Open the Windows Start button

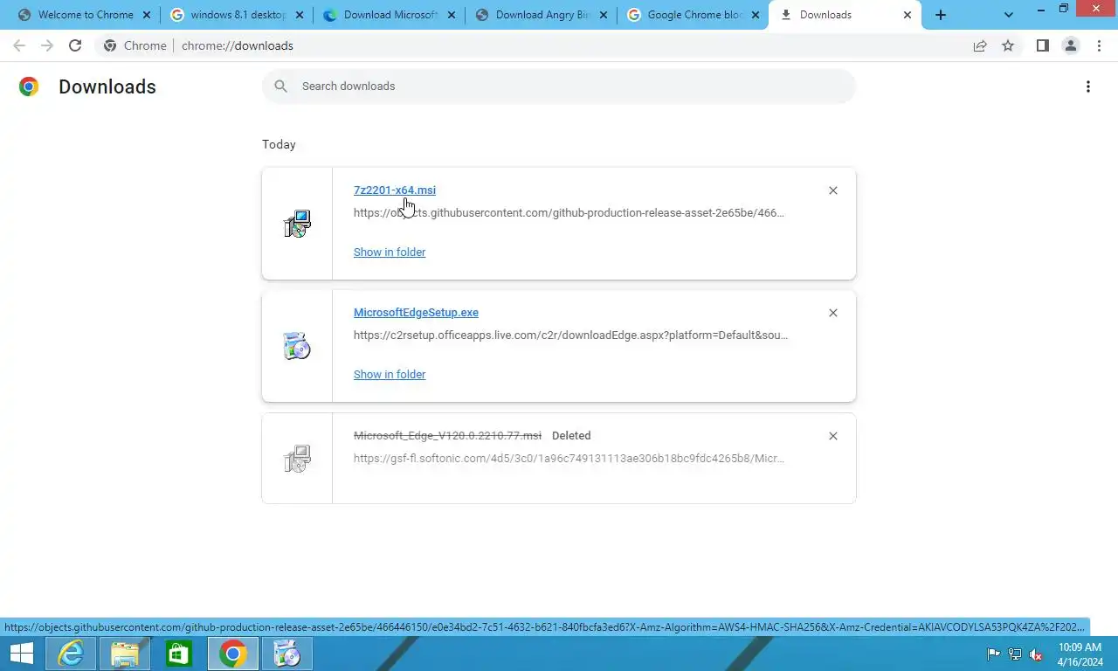tap(22, 654)
